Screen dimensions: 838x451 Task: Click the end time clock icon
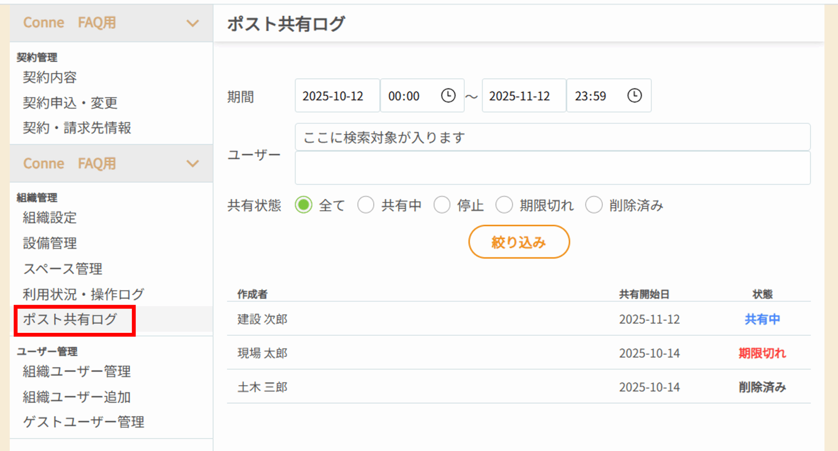coord(634,96)
